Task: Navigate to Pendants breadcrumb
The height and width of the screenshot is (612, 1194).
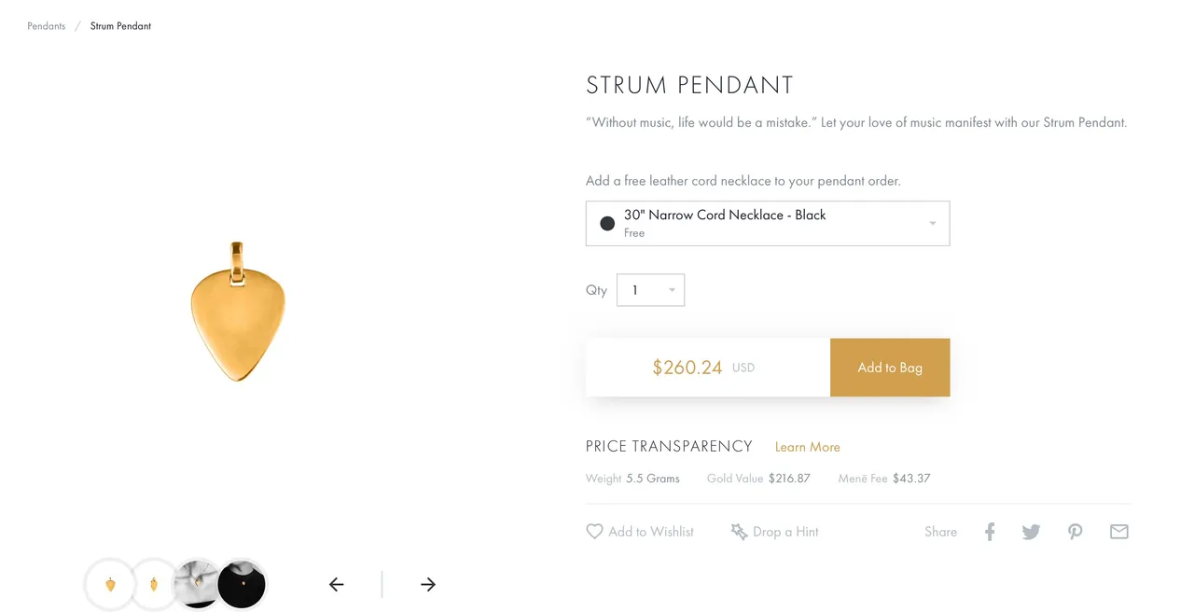Action: coord(47,26)
